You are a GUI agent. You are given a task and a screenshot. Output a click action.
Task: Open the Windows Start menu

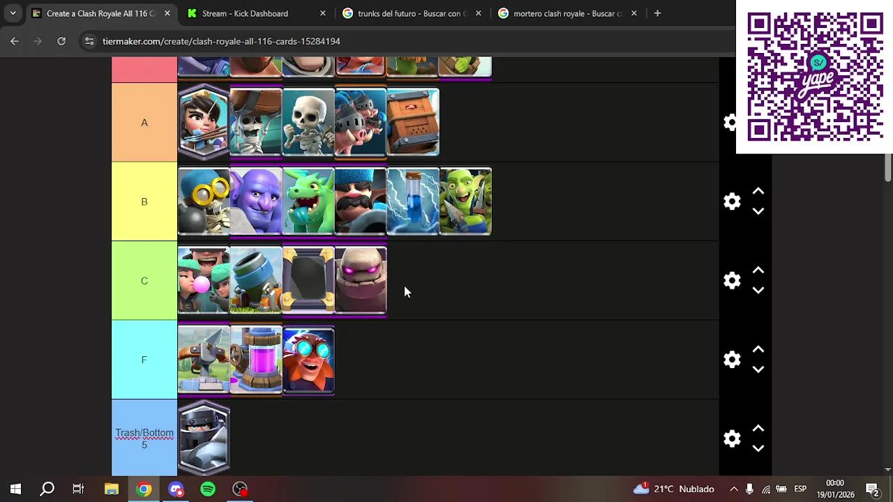pos(15,489)
